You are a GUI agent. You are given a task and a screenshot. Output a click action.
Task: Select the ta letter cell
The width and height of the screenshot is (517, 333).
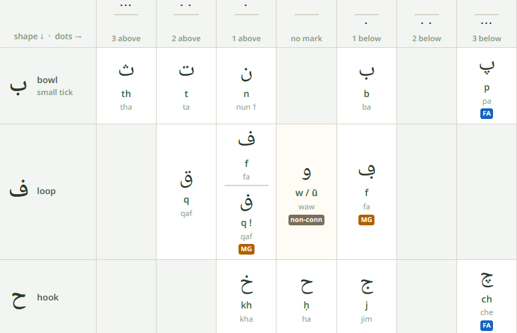click(x=187, y=86)
